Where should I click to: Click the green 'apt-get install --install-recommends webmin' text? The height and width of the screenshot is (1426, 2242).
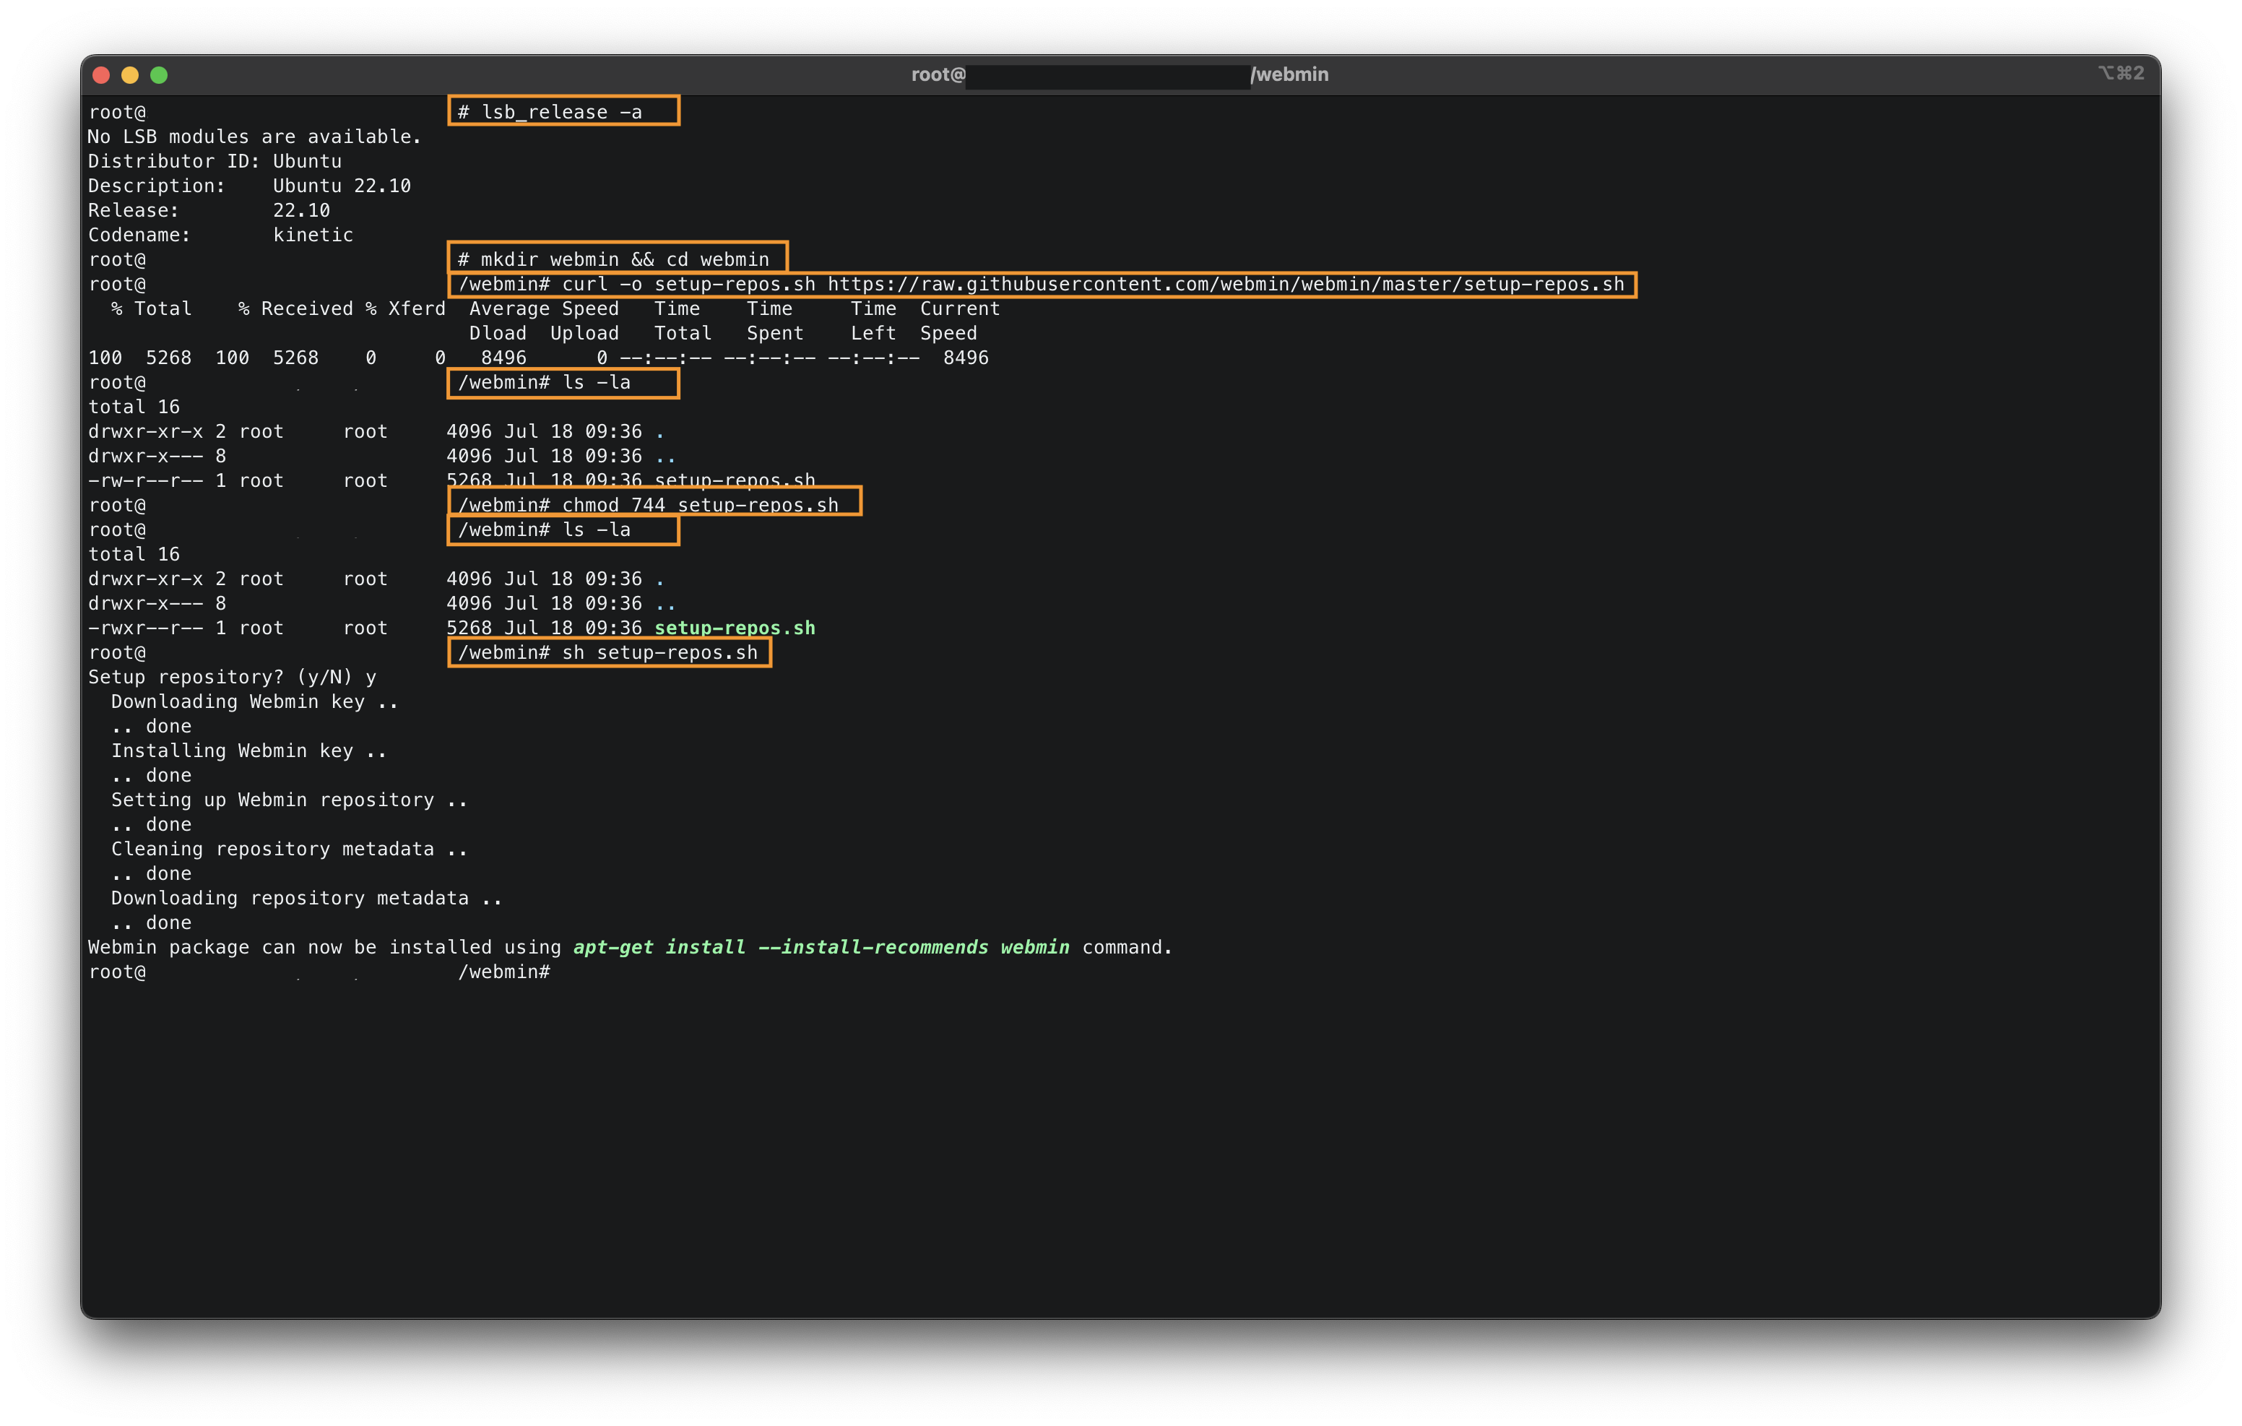pyautogui.click(x=821, y=947)
